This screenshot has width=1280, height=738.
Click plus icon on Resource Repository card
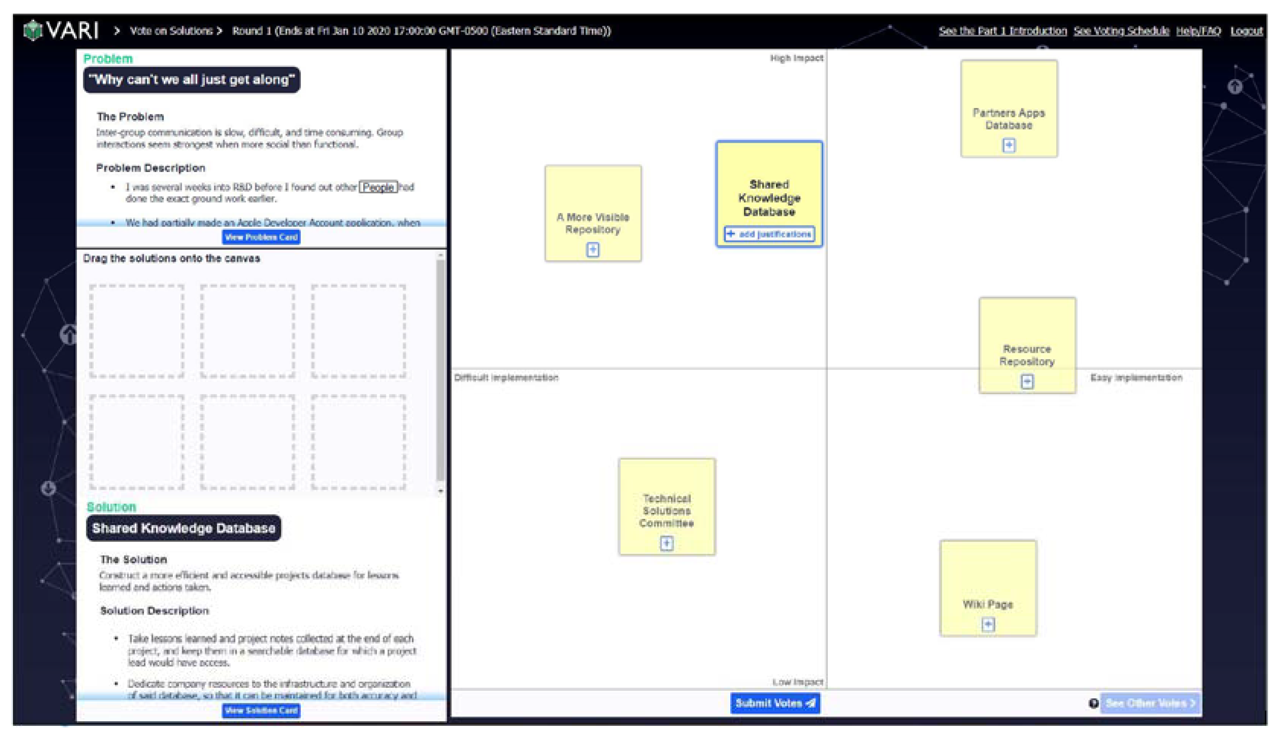(x=1027, y=381)
